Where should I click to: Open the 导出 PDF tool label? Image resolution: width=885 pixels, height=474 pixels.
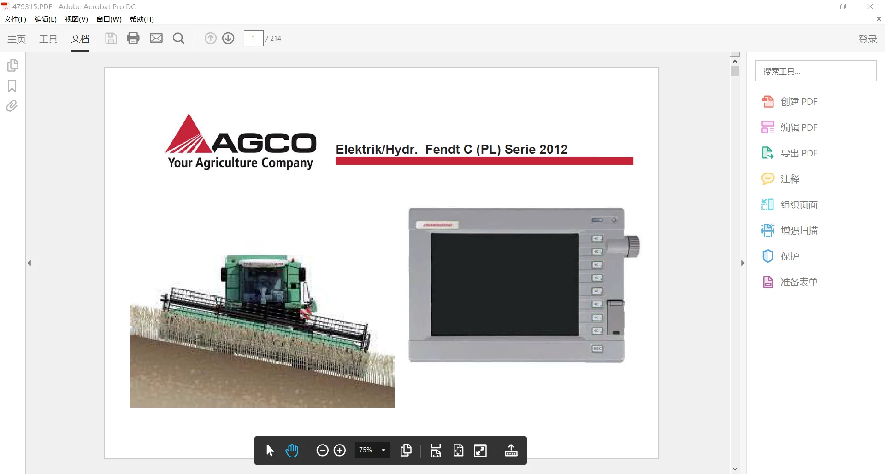[799, 153]
